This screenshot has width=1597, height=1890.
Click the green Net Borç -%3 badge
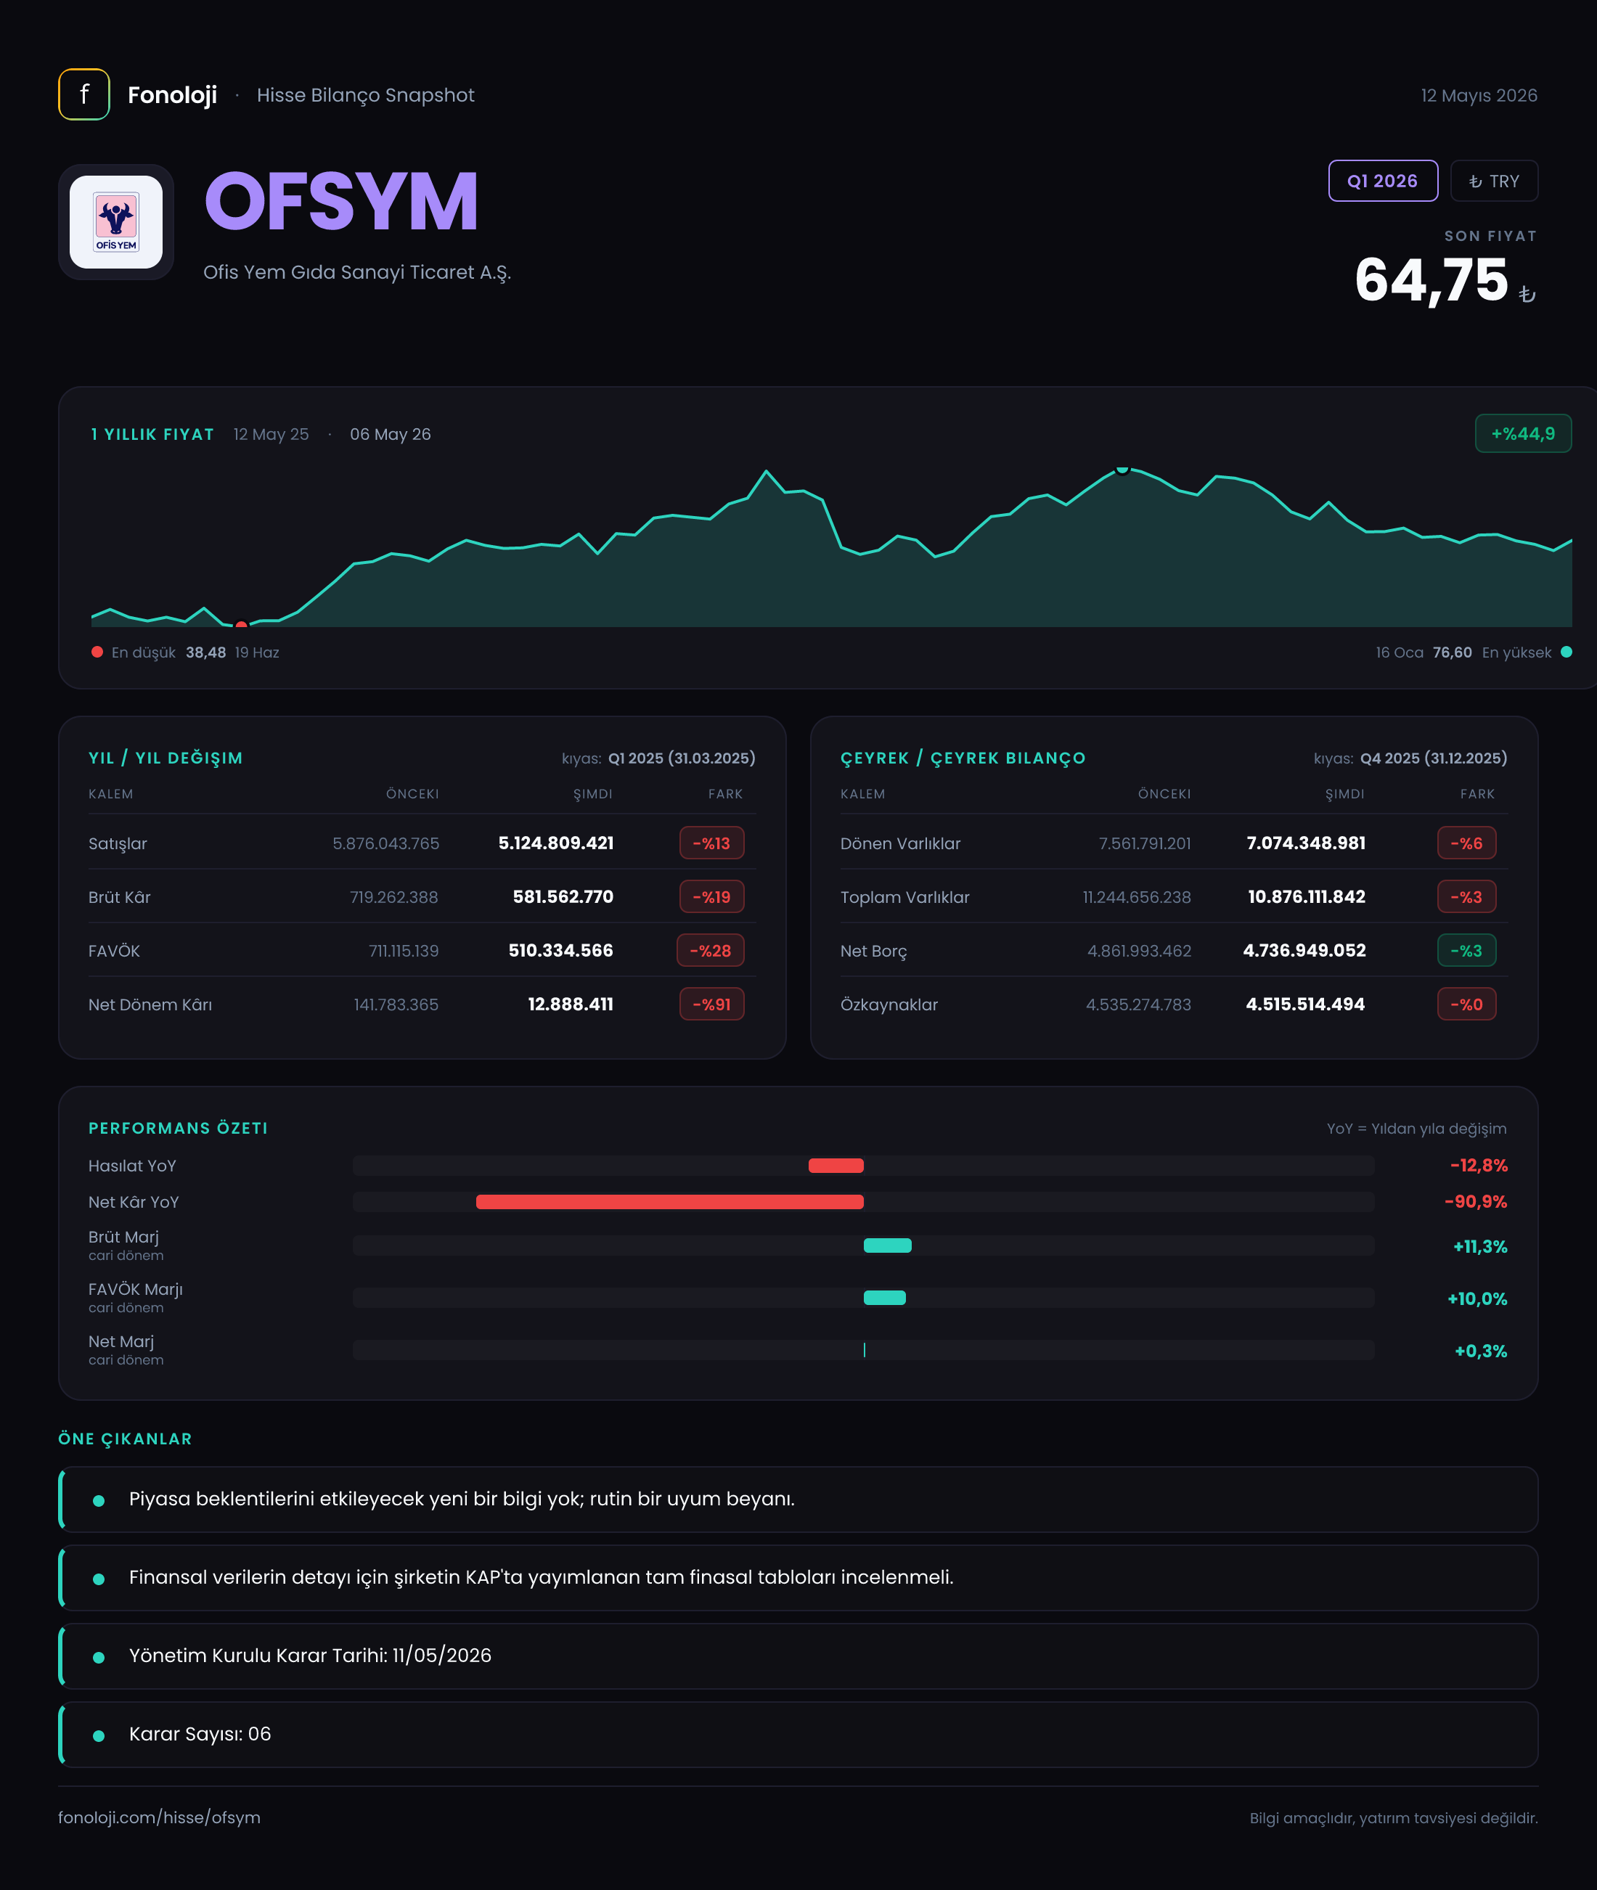(1466, 950)
